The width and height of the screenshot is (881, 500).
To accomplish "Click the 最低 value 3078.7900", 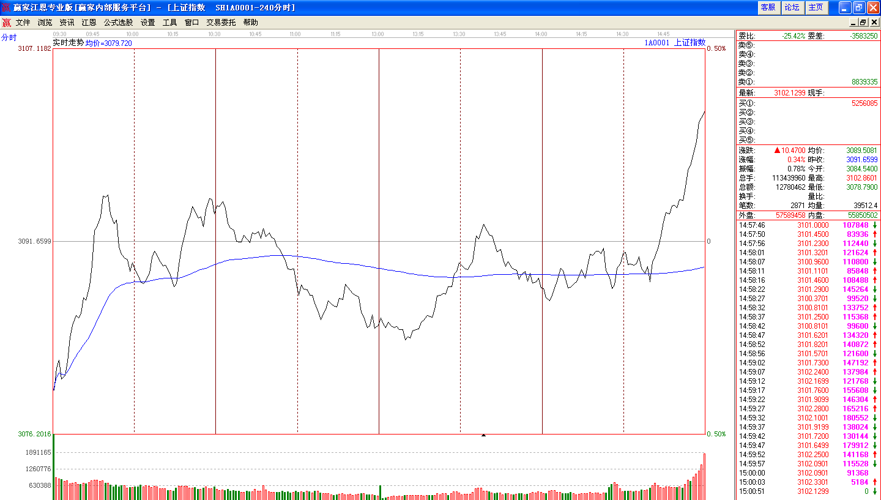I will click(862, 187).
